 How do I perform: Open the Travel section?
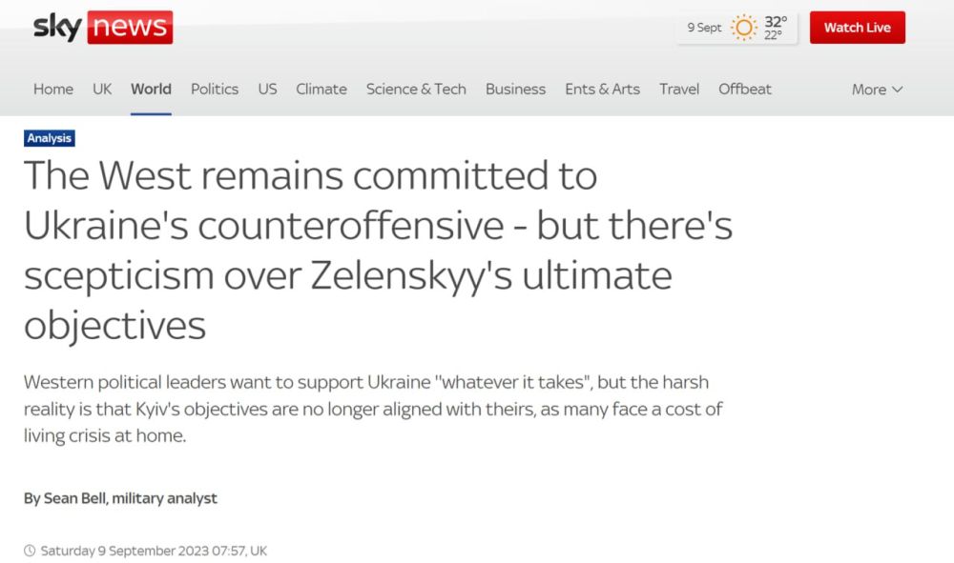pyautogui.click(x=679, y=89)
